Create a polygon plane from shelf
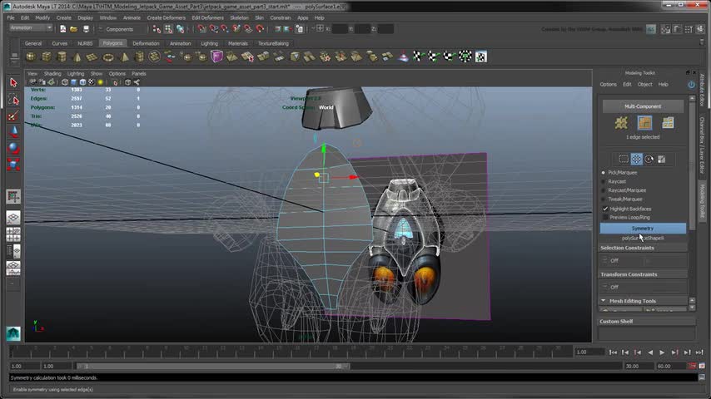Screen dimensions: 711x399 click(92, 57)
